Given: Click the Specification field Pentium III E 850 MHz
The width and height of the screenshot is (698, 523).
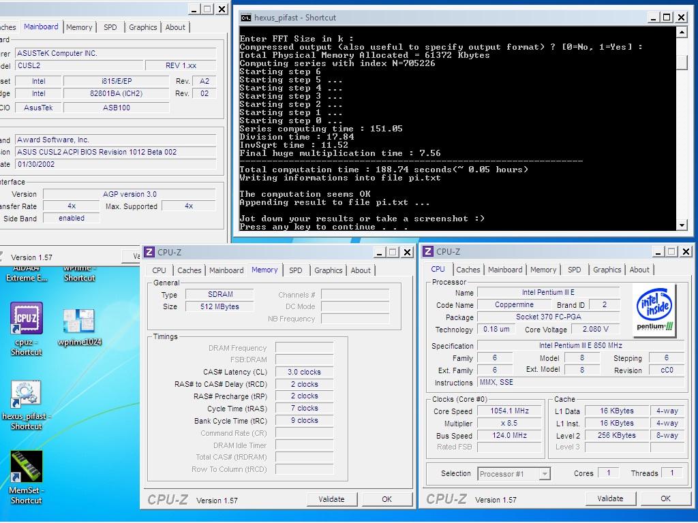Looking at the screenshot, I should tap(581, 345).
